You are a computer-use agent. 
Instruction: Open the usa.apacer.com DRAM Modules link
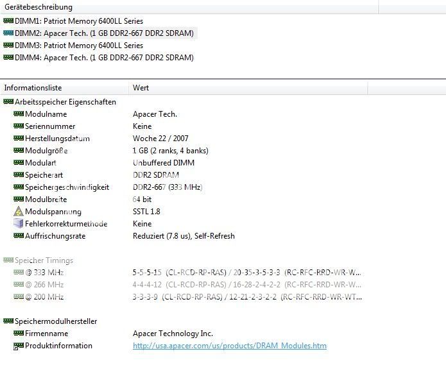click(230, 346)
